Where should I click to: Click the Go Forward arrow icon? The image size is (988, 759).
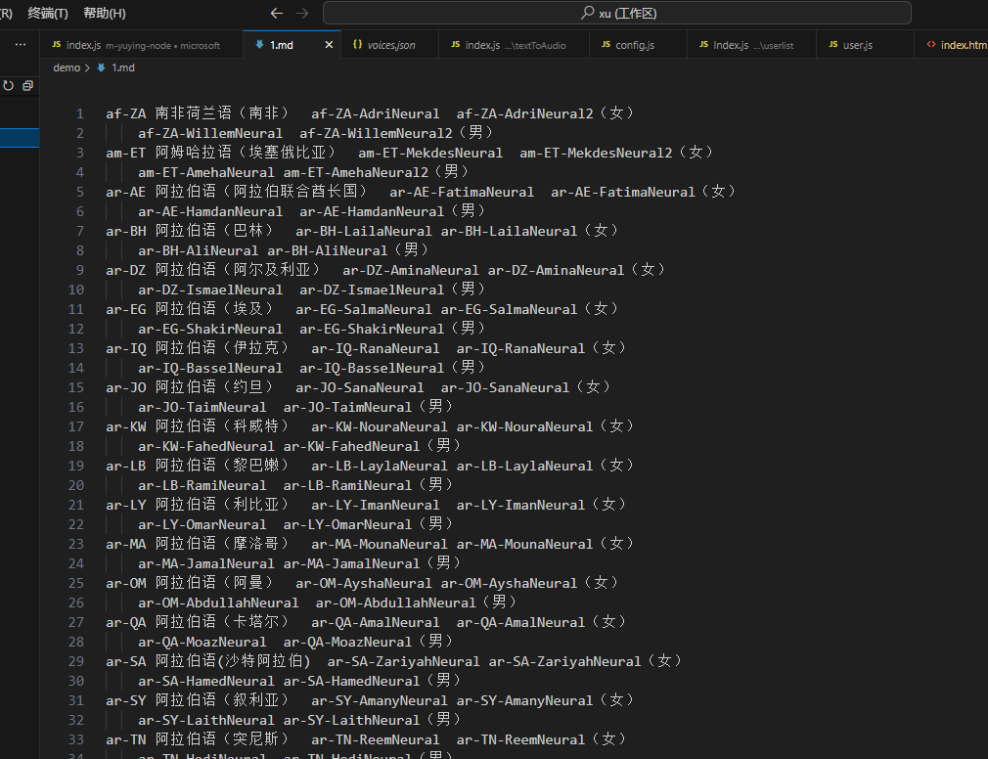pos(302,14)
